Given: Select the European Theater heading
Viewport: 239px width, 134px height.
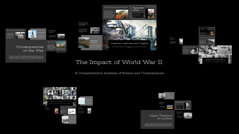Looking at the screenshot, I should [x=179, y=112].
